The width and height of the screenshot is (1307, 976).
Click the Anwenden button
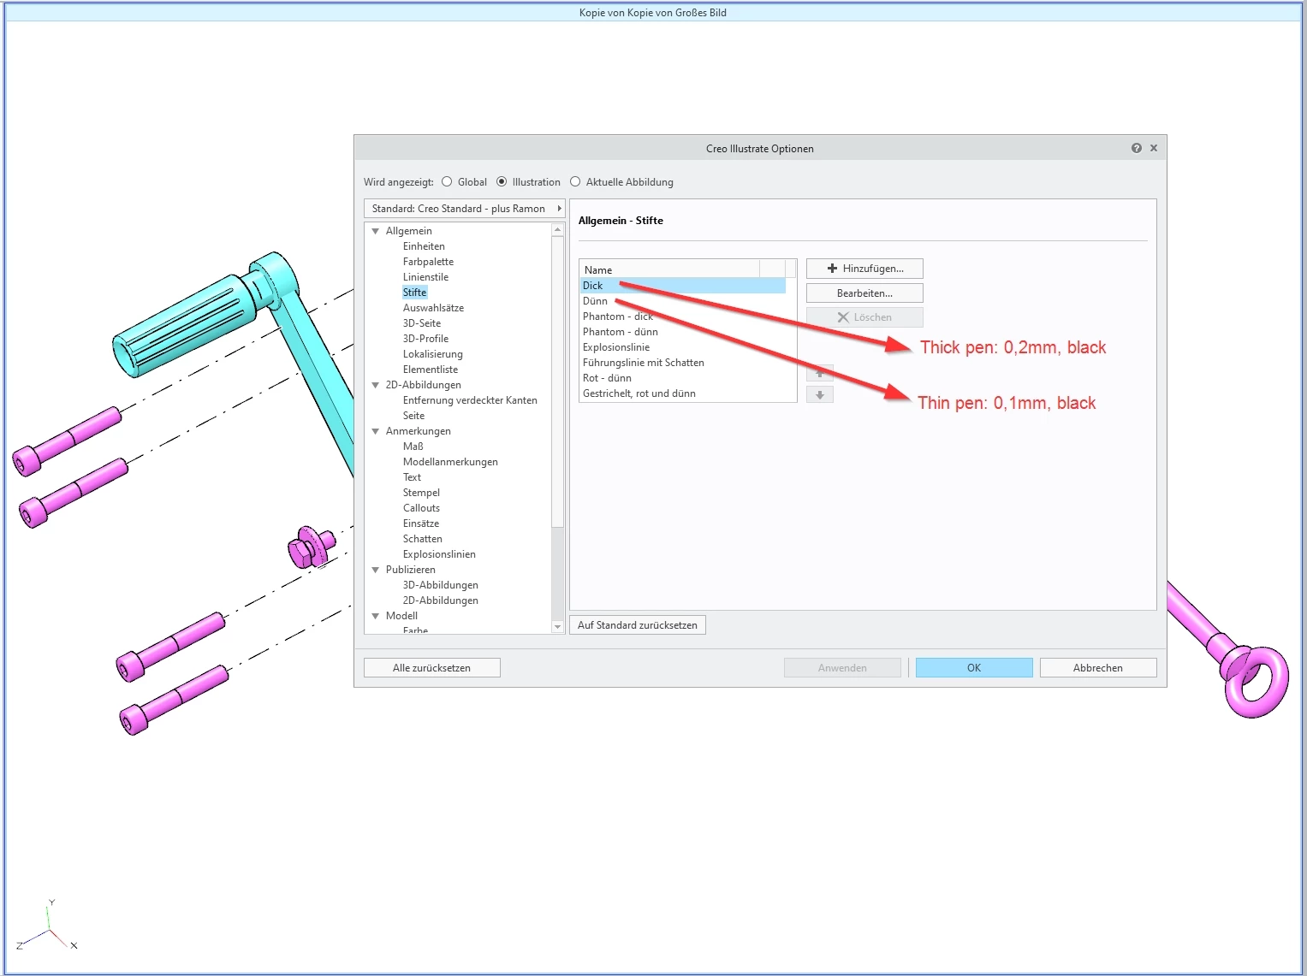[842, 668]
